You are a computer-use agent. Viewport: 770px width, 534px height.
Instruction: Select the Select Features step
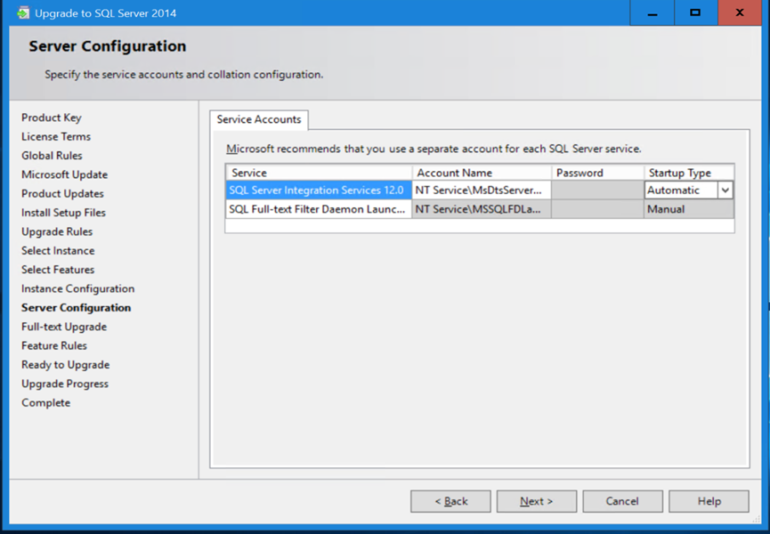[x=58, y=270]
